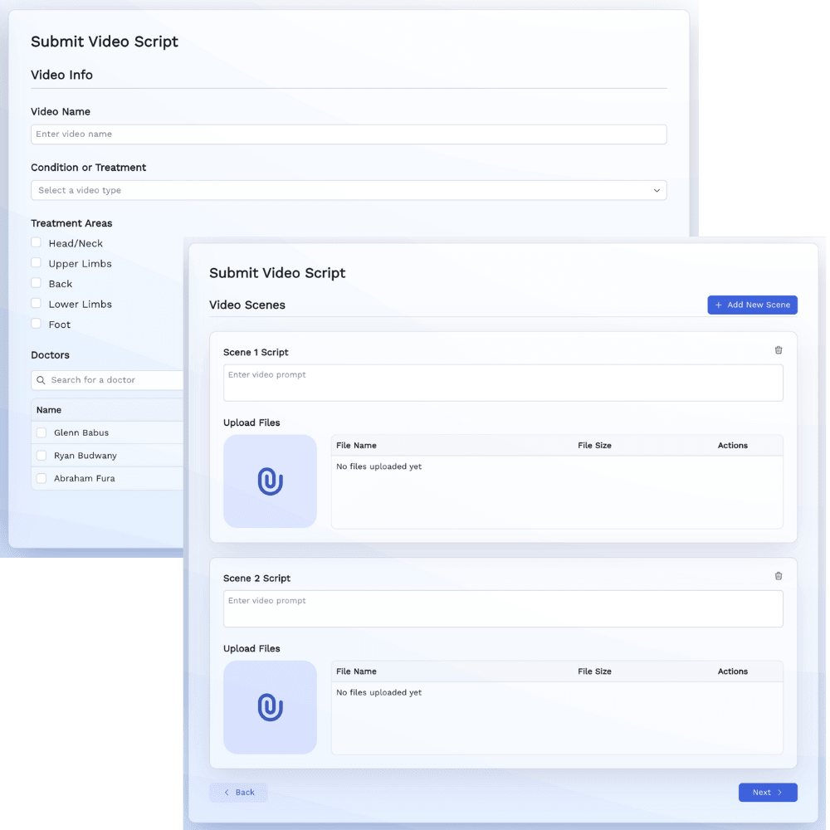The image size is (830, 830).
Task: Toggle the Foot treatment area checkbox
Action: click(x=36, y=324)
